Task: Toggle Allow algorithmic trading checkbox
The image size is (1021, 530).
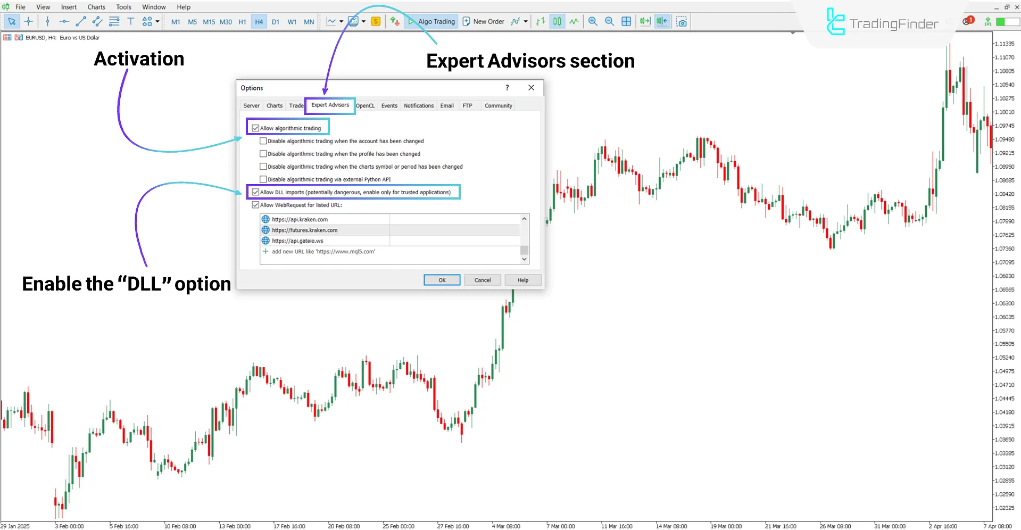Action: (256, 128)
